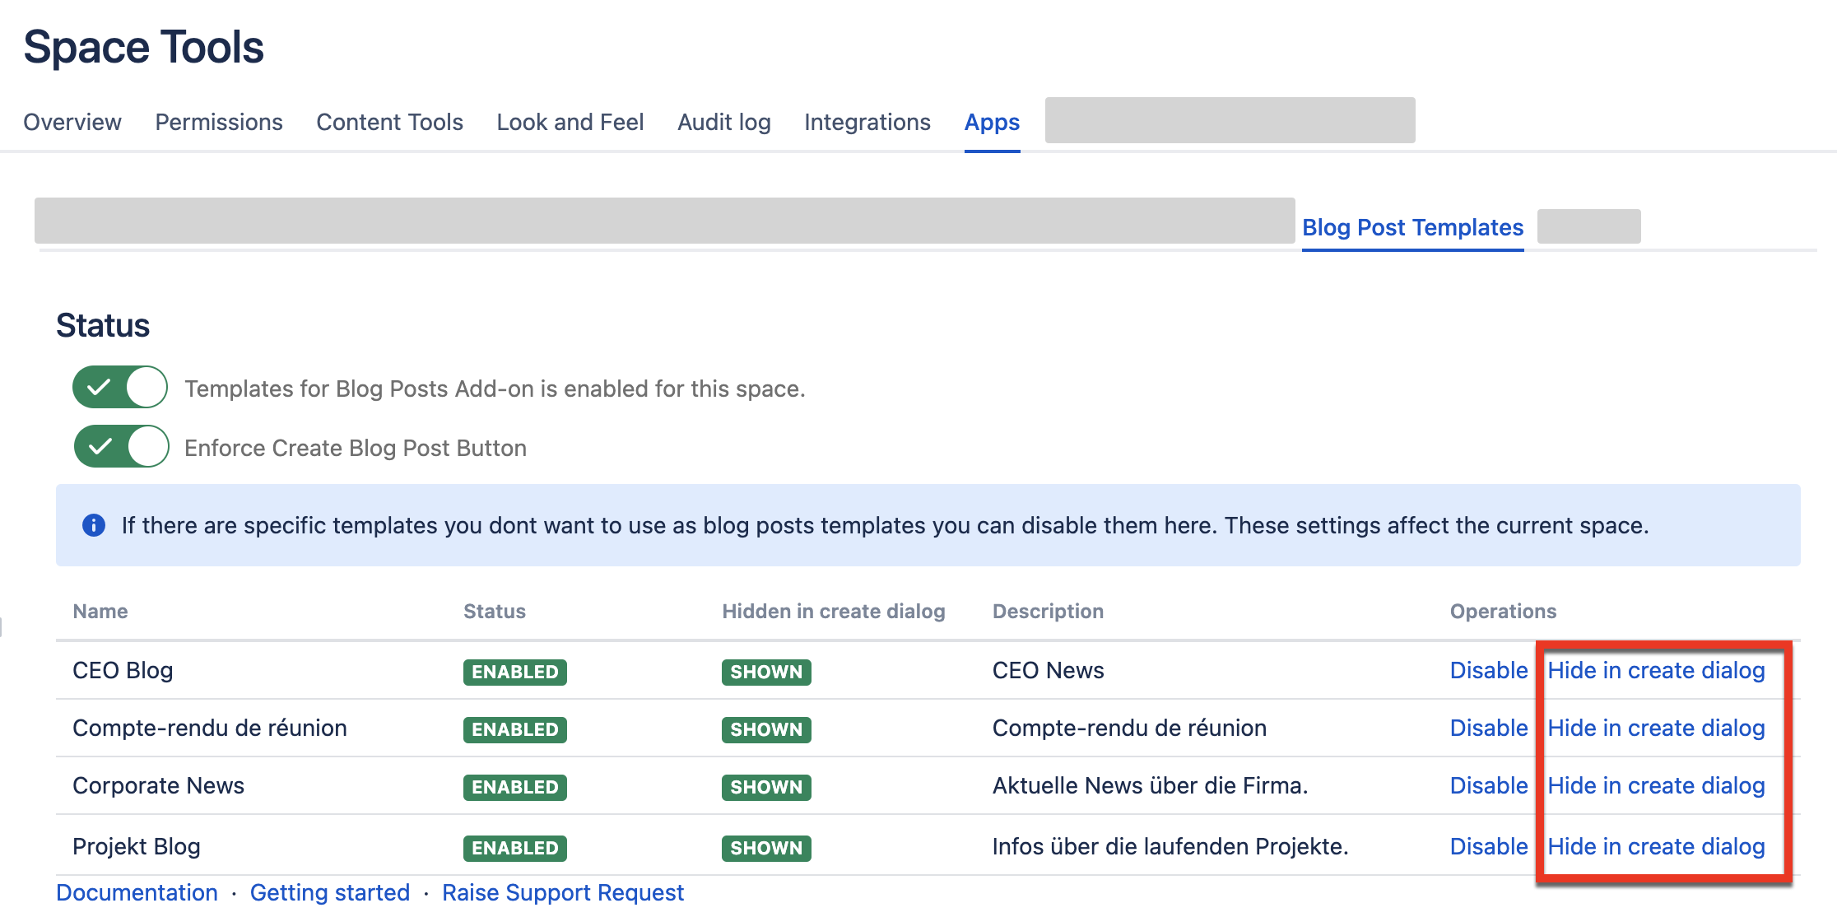This screenshot has width=1837, height=917.
Task: Toggle Templates for Blog Posts Add-on switch
Action: 120,388
